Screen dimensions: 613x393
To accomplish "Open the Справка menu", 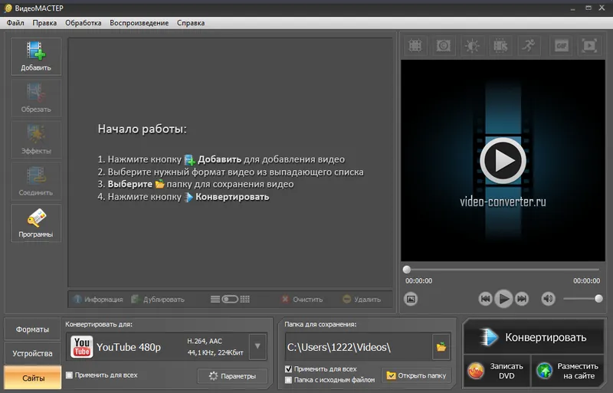I will [x=191, y=23].
